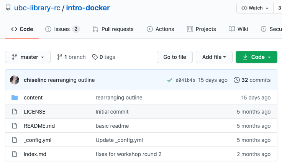Open content row commit rearranging outline
The image size is (282, 166).
119,98
